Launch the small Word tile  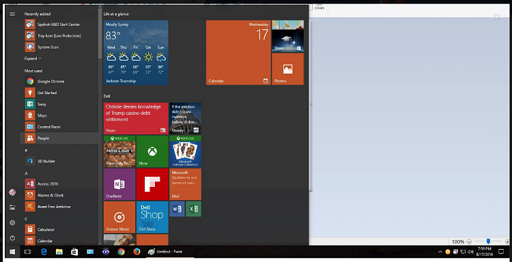(177, 209)
